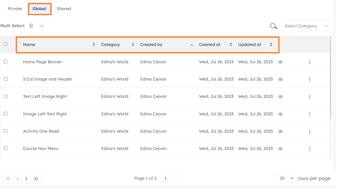Jump to last page double arrow
This screenshot has height=189, width=337.
tap(36, 178)
